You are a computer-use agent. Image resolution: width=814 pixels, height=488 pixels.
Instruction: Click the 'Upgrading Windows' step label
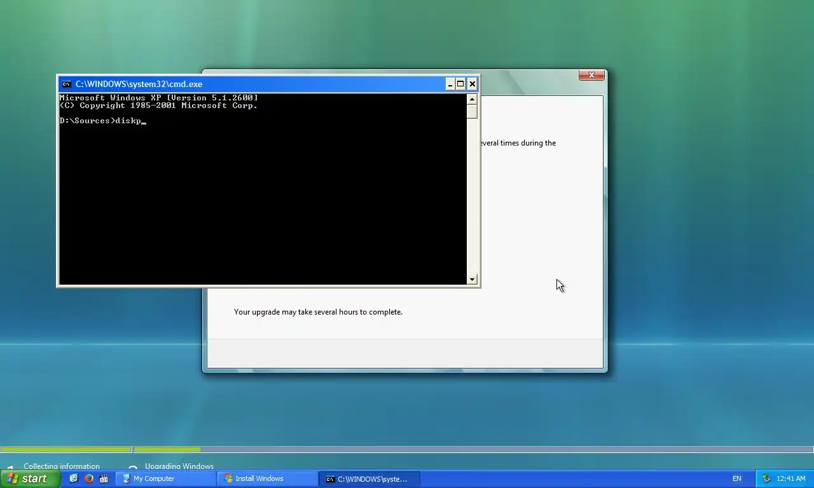pyautogui.click(x=179, y=466)
